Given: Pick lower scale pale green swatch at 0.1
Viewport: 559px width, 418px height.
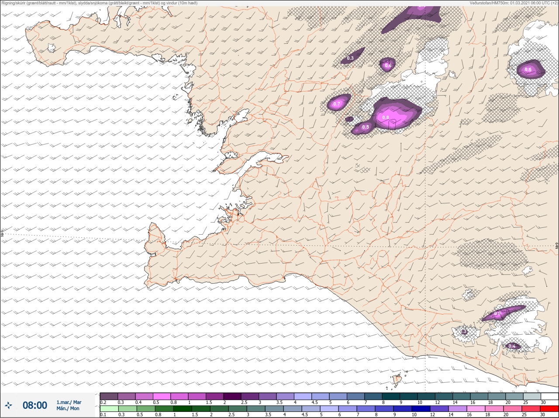Looking at the screenshot, I should [109, 409].
